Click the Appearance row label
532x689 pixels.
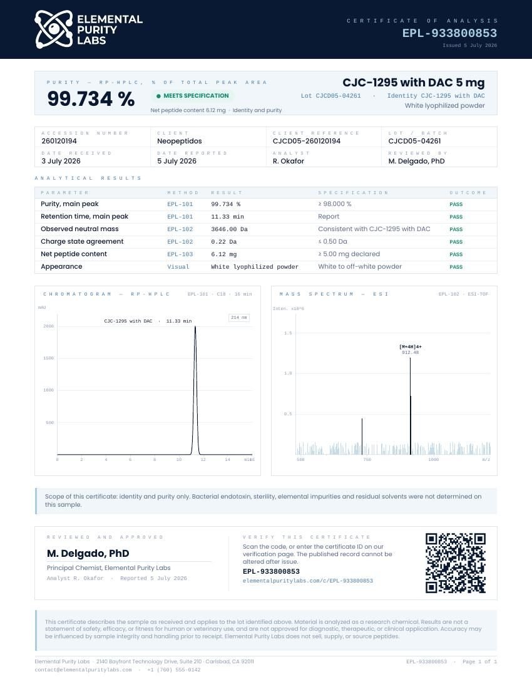(61, 266)
